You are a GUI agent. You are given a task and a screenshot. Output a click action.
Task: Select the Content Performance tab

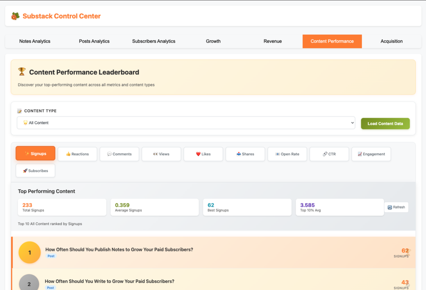pyautogui.click(x=332, y=41)
